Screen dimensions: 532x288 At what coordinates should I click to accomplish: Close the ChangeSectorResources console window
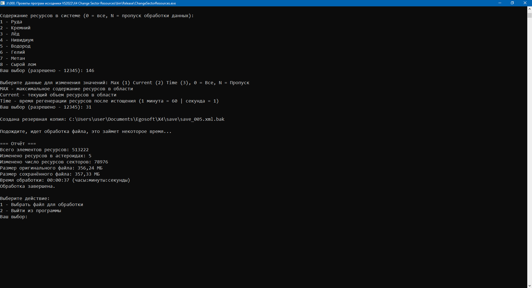525,3
